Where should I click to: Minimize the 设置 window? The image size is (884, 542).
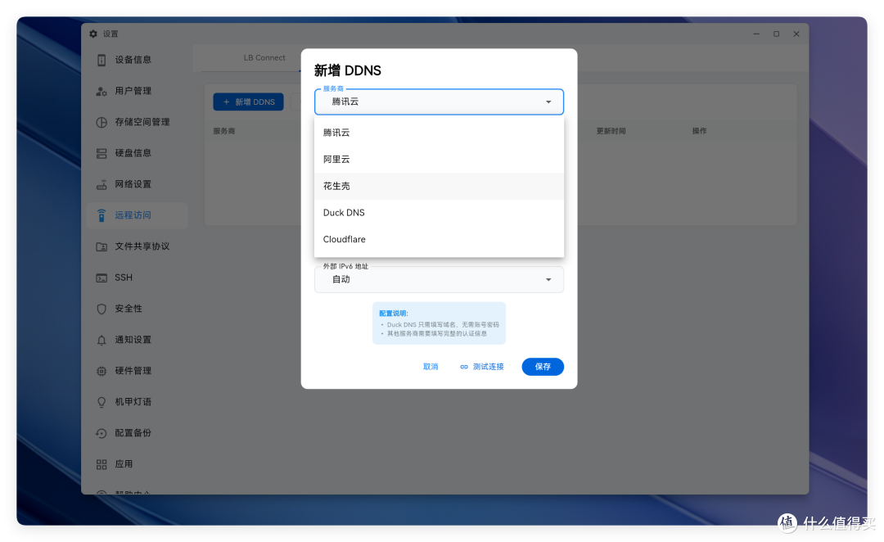[756, 34]
